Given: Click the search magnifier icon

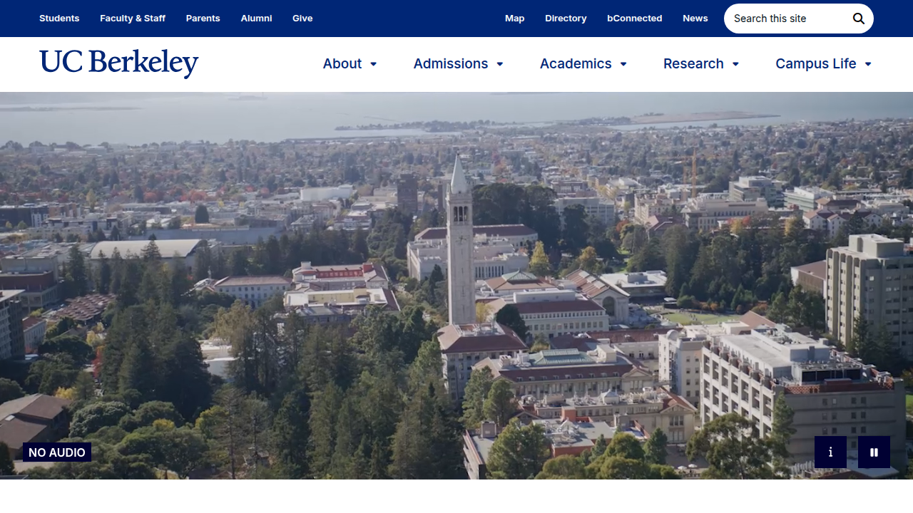Looking at the screenshot, I should pyautogui.click(x=859, y=19).
